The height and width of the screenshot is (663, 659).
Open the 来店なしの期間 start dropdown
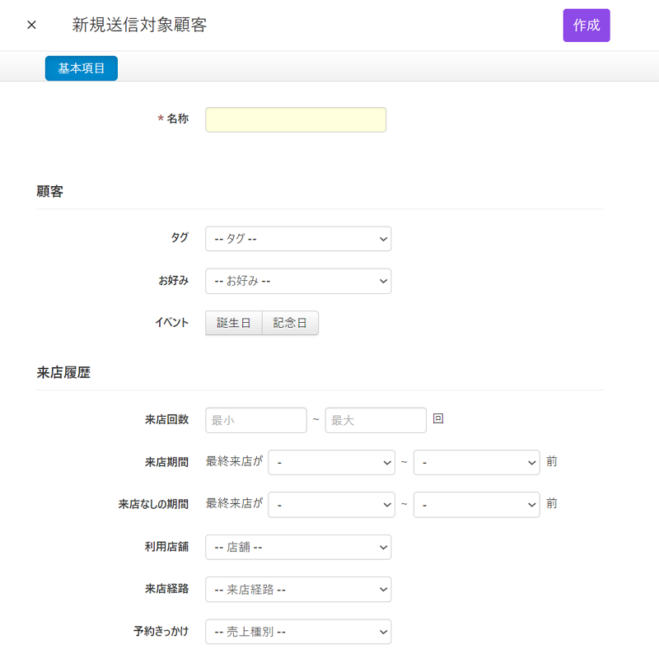(331, 504)
